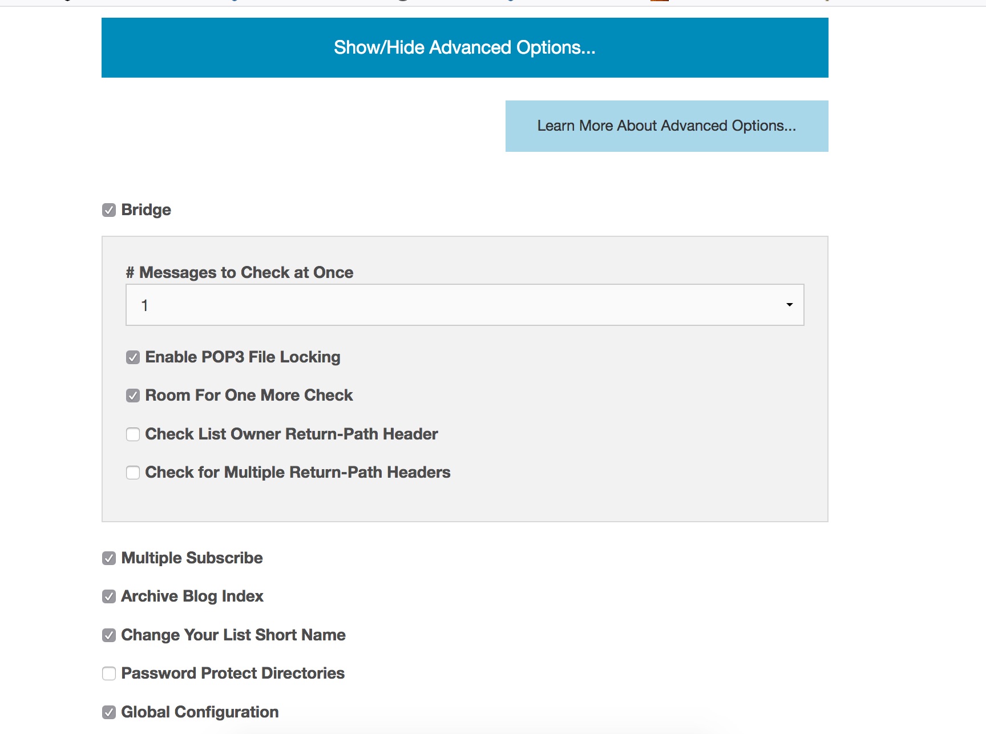Enable Password Protect Directories checkbox

coord(109,673)
